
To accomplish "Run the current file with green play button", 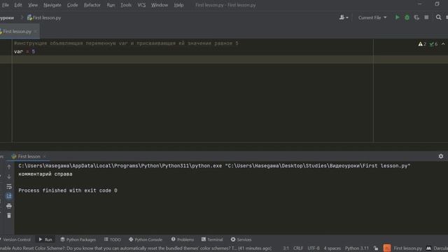I will pyautogui.click(x=397, y=17).
